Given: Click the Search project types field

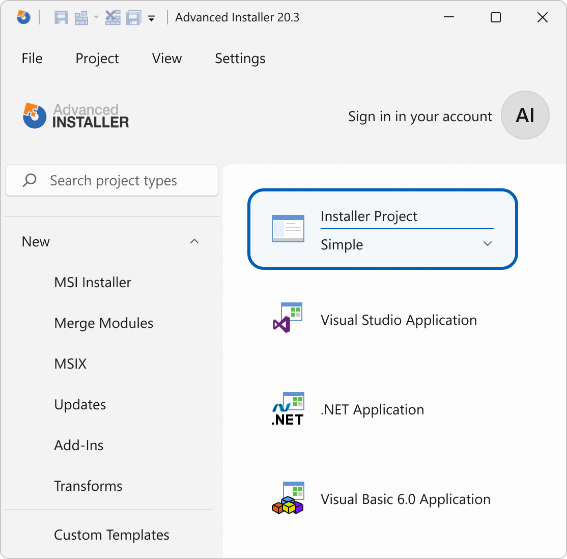Looking at the screenshot, I should 112,180.
